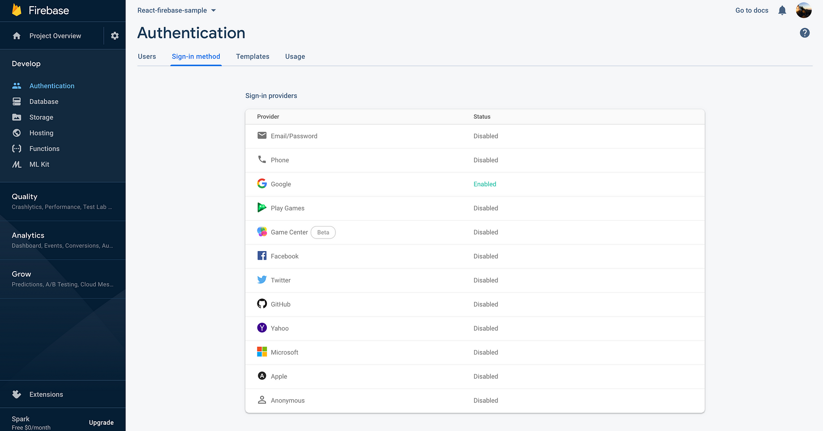Click the Game Center colorful bubbles icon

coord(262,231)
